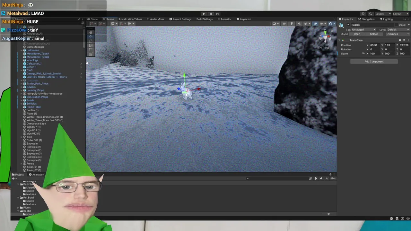
Task: Select the Move tool in scene
Action: point(91,37)
